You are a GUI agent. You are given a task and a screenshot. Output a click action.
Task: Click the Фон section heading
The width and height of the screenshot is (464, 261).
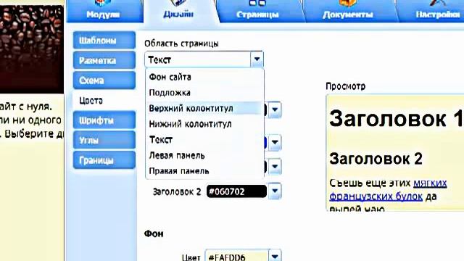tap(154, 233)
